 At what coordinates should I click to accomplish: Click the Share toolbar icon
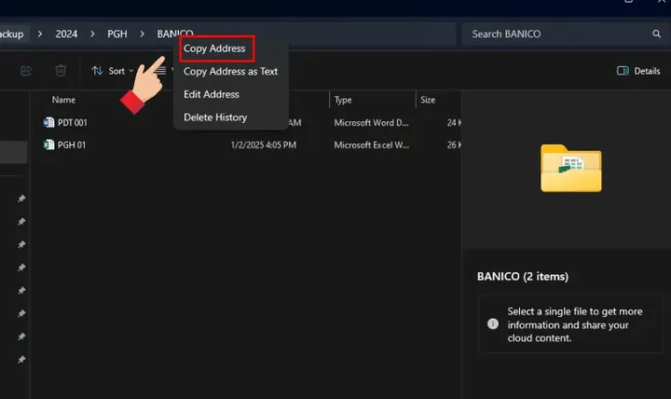click(26, 71)
